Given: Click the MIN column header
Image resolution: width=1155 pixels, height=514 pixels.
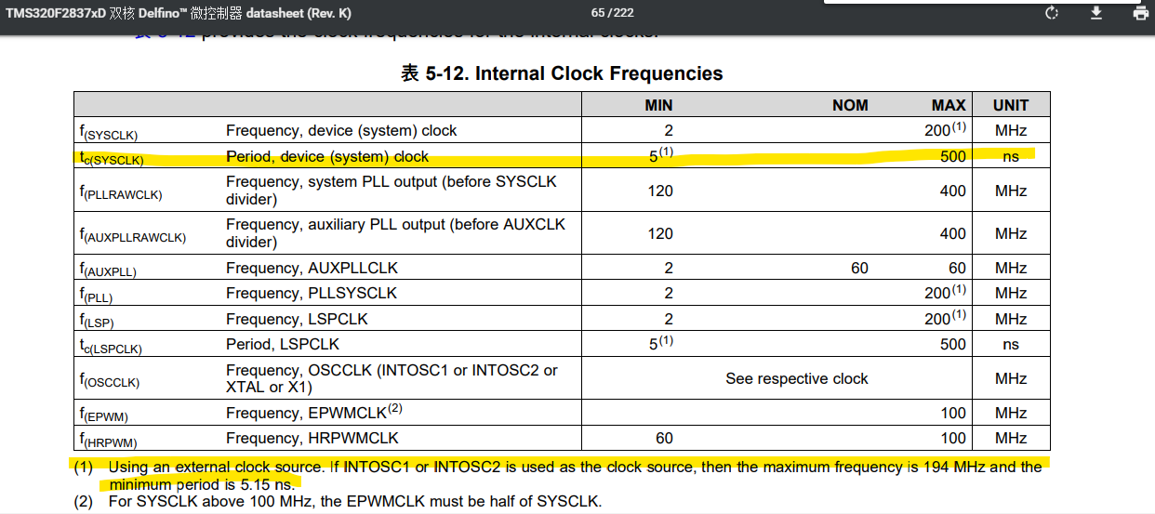Looking at the screenshot, I should pyautogui.click(x=658, y=105).
